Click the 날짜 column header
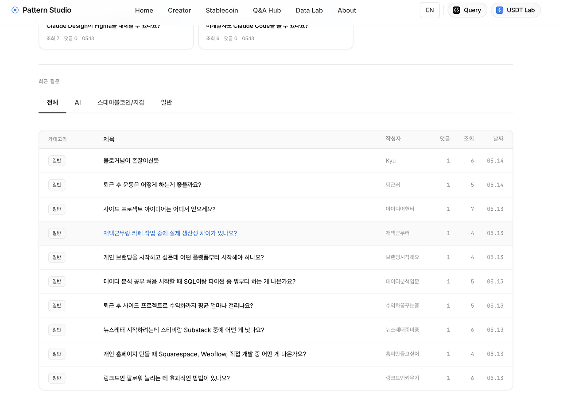This screenshot has width=567, height=402. [x=498, y=139]
